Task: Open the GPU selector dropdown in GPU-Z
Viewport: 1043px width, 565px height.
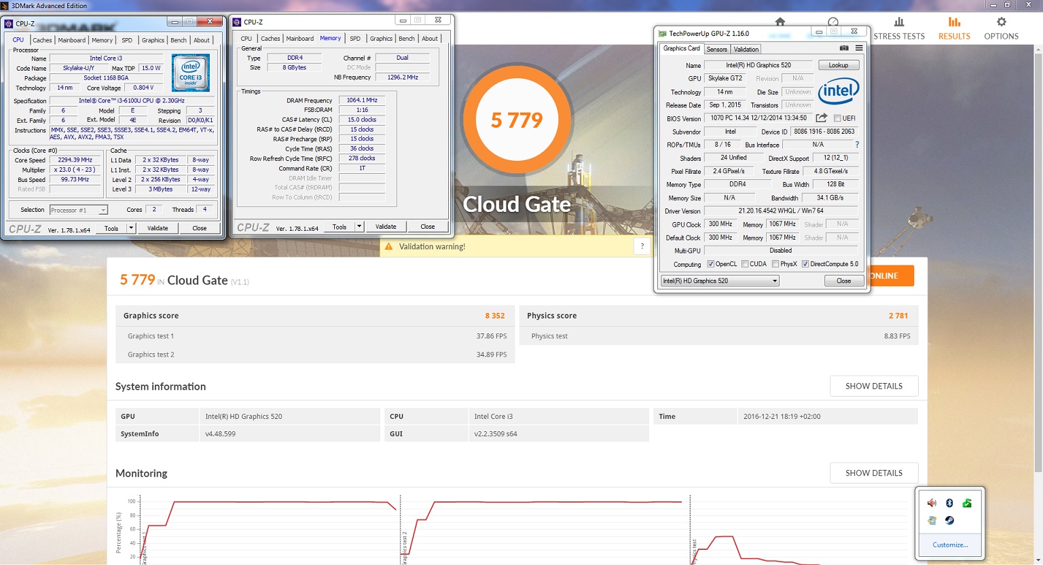Action: coord(720,280)
